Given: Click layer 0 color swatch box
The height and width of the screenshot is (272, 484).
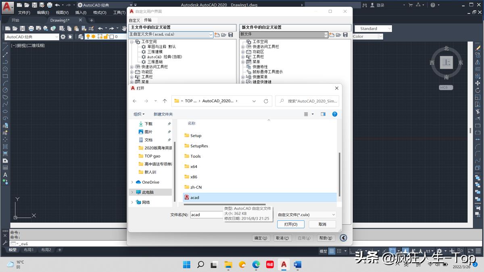Looking at the screenshot, I should 112,37.
